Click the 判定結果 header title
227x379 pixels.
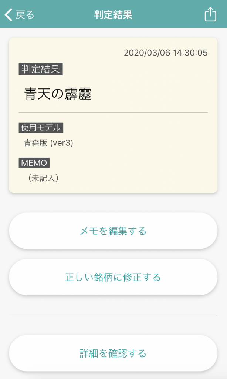tap(113, 15)
